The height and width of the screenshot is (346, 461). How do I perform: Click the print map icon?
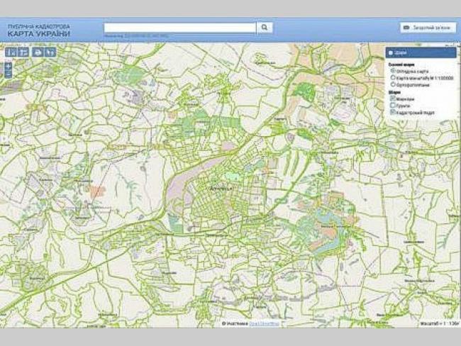pyautogui.click(x=37, y=52)
